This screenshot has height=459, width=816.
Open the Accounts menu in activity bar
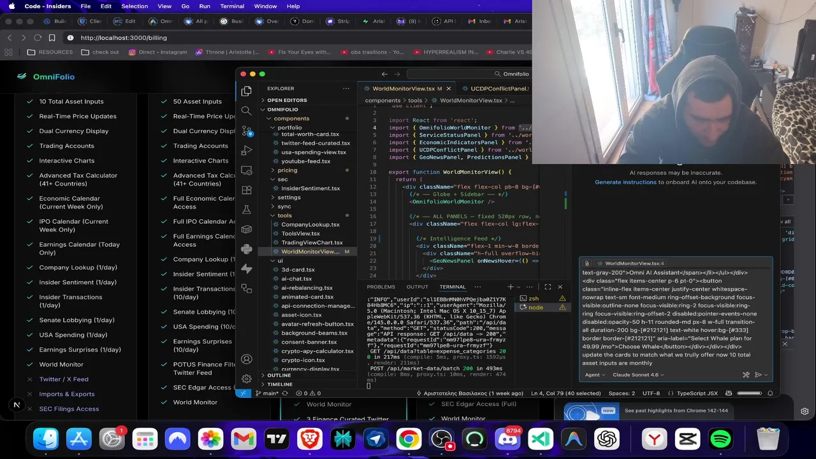[x=247, y=359]
